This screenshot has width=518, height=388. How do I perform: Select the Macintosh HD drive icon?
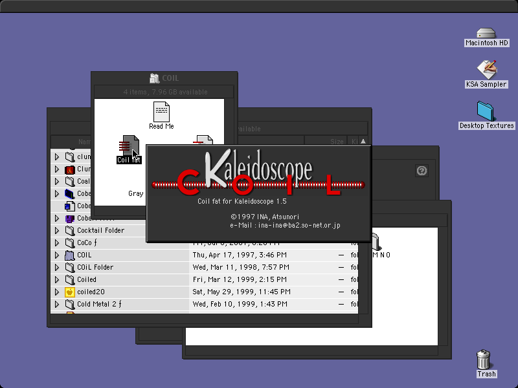[486, 34]
